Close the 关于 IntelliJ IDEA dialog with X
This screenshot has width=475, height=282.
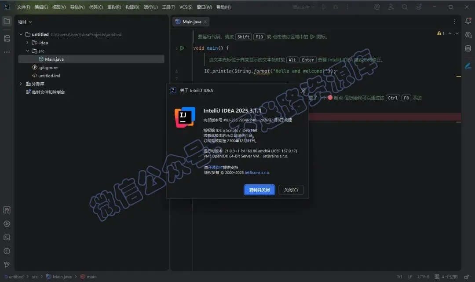point(303,91)
